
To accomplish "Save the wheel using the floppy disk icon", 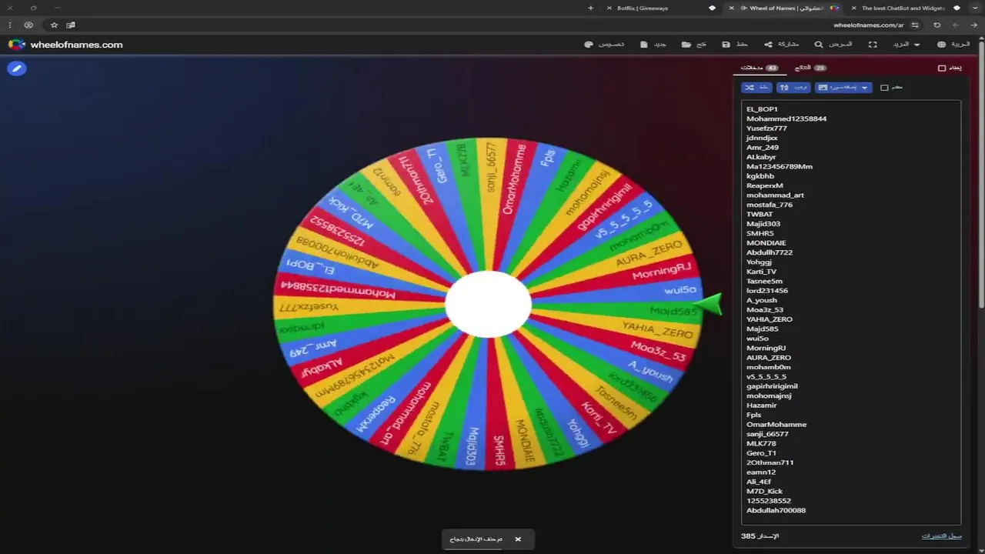I will [x=735, y=45].
